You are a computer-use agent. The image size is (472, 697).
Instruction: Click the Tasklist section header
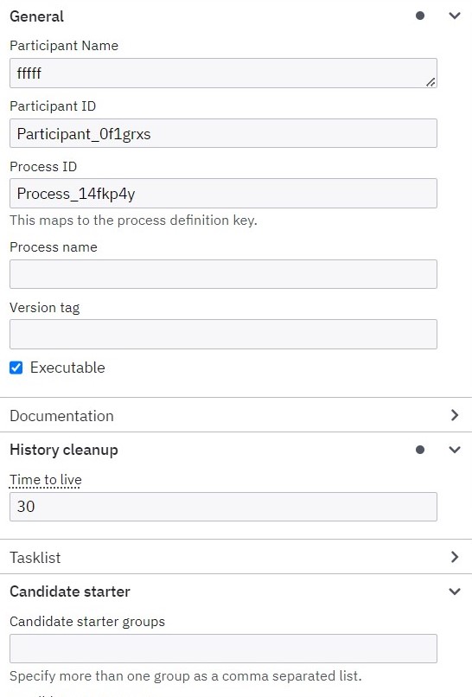[x=235, y=557]
